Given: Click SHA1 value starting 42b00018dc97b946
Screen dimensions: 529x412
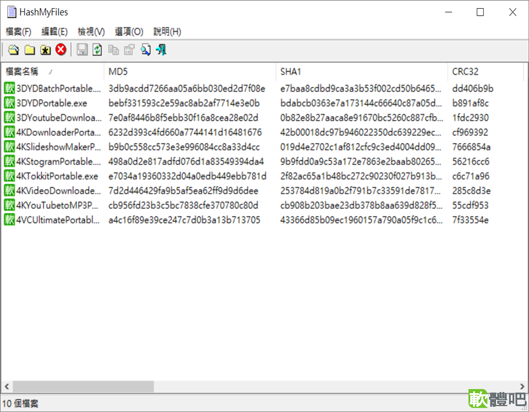Looking at the screenshot, I should pyautogui.click(x=361, y=132).
